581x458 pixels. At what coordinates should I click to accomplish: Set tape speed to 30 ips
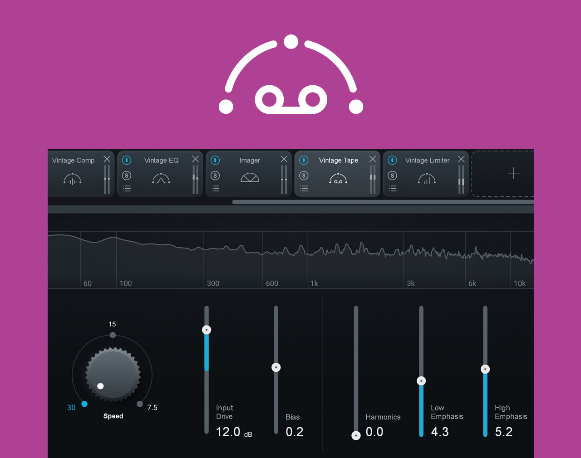click(84, 404)
